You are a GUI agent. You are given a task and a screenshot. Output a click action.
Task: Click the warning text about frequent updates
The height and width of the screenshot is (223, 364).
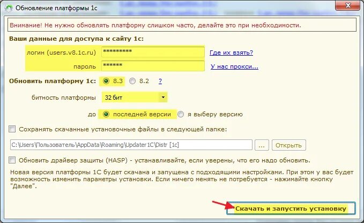[x=155, y=25]
